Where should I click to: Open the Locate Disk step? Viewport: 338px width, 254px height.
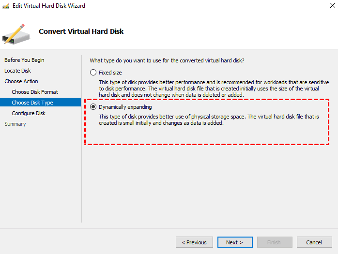click(x=17, y=71)
